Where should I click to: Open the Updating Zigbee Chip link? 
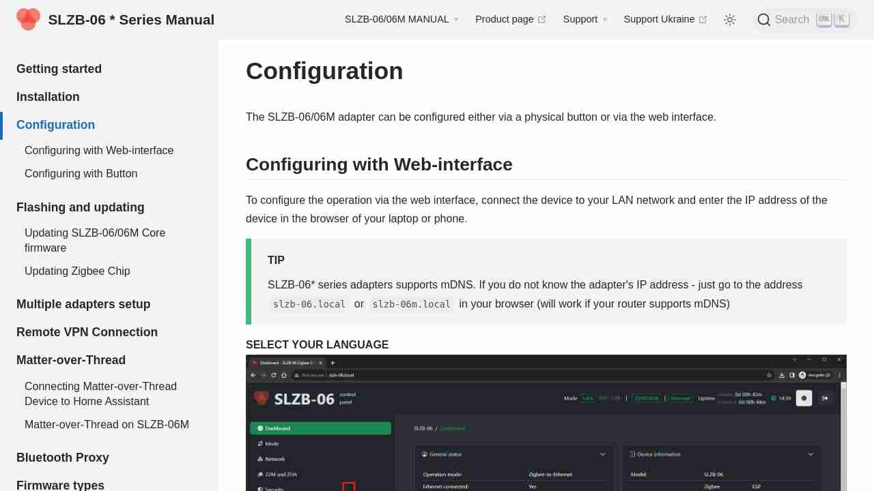click(x=77, y=271)
